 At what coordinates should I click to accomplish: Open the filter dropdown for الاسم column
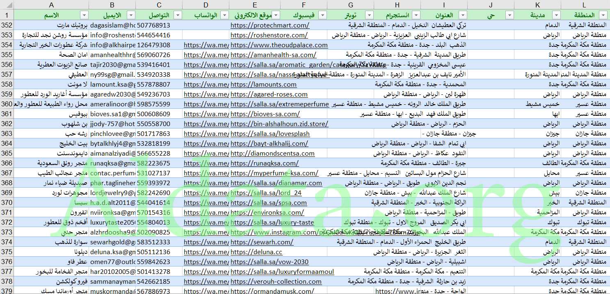[x=84, y=15]
